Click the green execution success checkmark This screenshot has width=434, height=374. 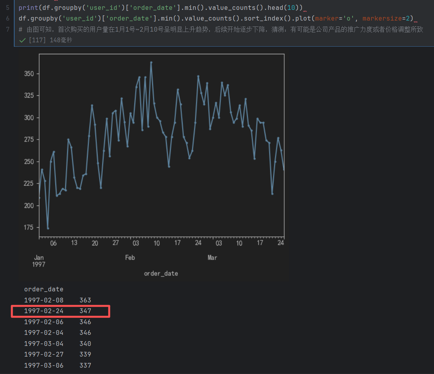(x=23, y=40)
